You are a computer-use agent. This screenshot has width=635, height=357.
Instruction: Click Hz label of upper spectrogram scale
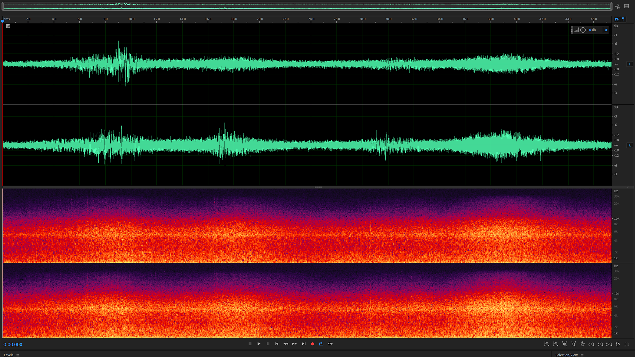pos(616,191)
